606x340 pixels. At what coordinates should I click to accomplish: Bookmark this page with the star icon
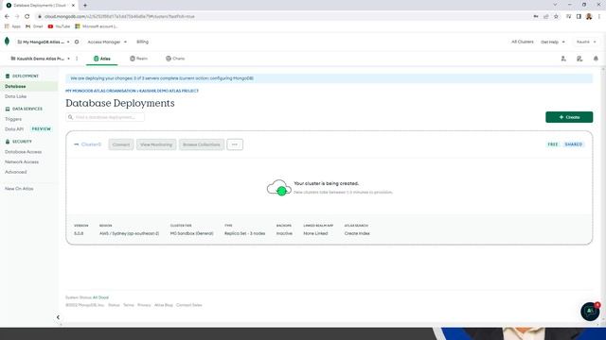tap(556, 16)
